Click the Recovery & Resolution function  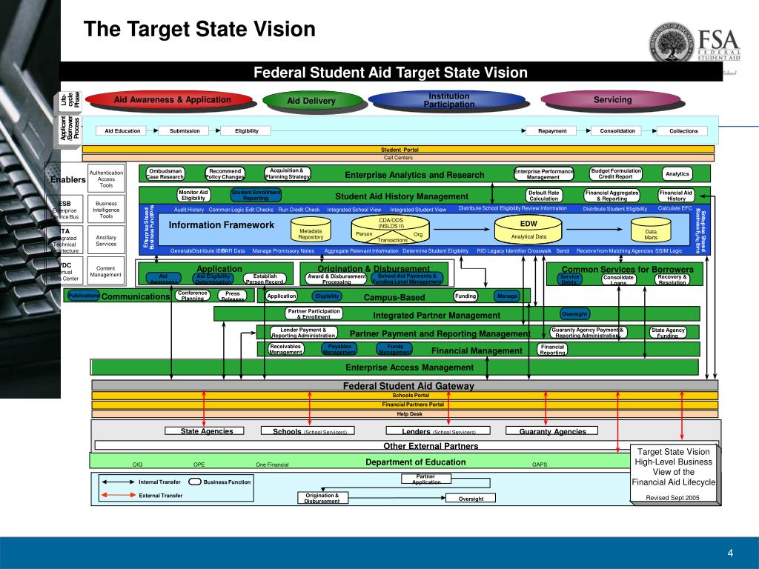point(672,279)
